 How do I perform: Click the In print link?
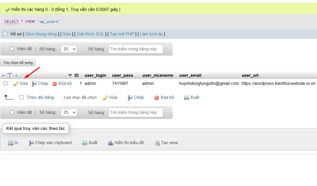pyautogui.click(x=16, y=143)
